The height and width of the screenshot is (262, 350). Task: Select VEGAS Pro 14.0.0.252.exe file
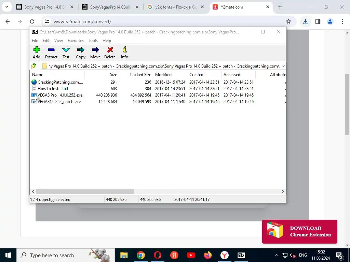pyautogui.click(x=57, y=95)
